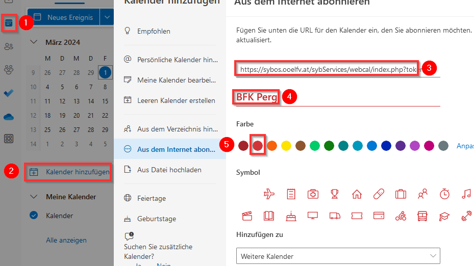
Task: Open the Hinzufügen zu Weitere Kalender dropdown
Action: (338, 256)
